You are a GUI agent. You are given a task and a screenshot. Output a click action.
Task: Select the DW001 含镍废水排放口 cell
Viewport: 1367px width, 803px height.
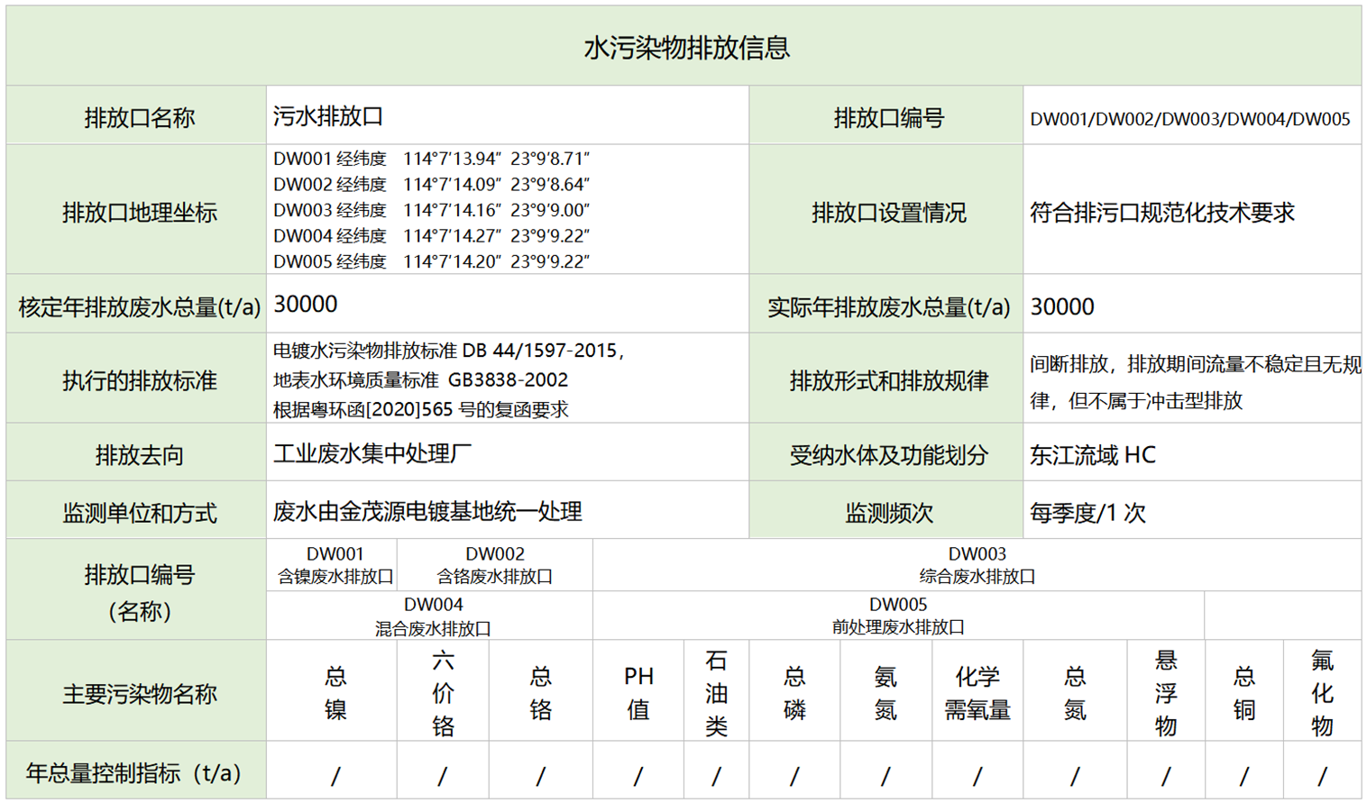tap(335, 565)
